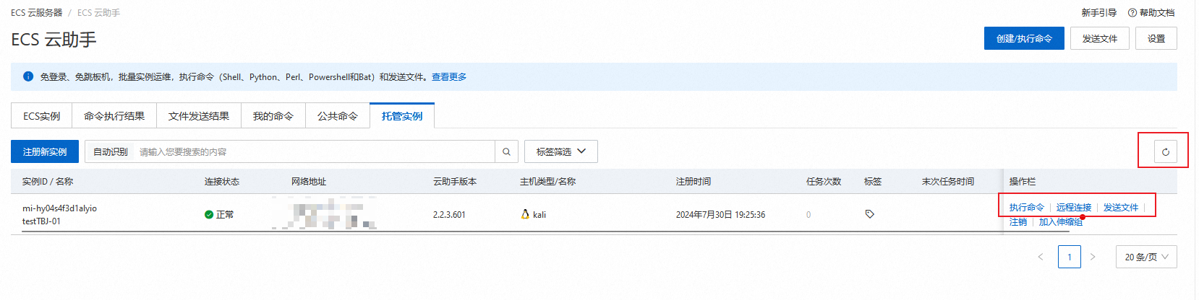
Task: Click the 注册新实例 button
Action: 45,151
